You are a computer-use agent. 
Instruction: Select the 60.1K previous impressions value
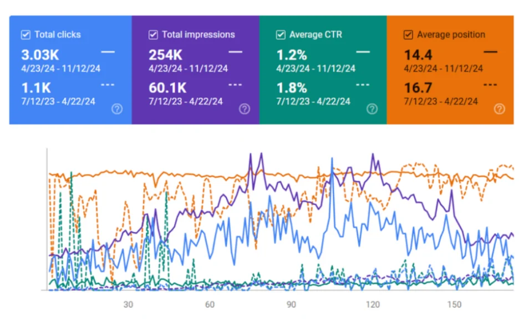[x=167, y=88]
